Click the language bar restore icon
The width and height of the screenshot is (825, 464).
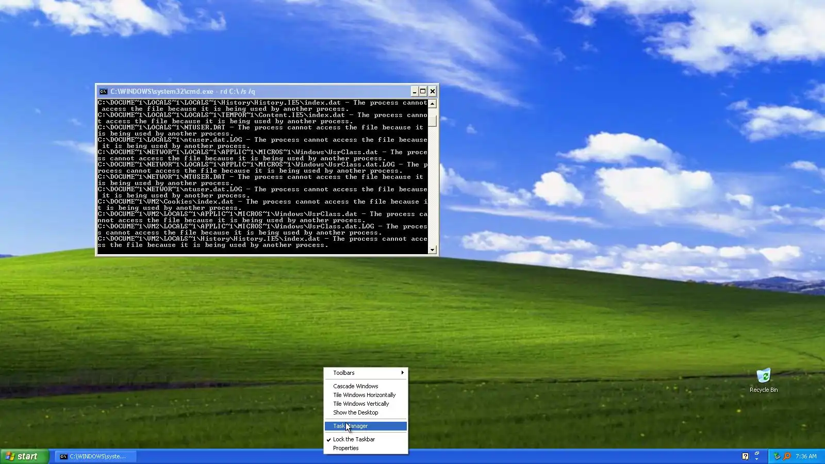coord(757,453)
